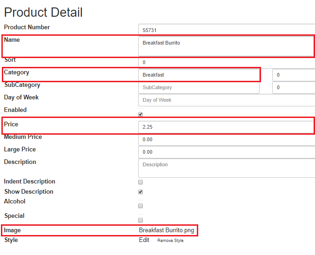Open the Breakfast Burrito.png image link

[x=167, y=230]
